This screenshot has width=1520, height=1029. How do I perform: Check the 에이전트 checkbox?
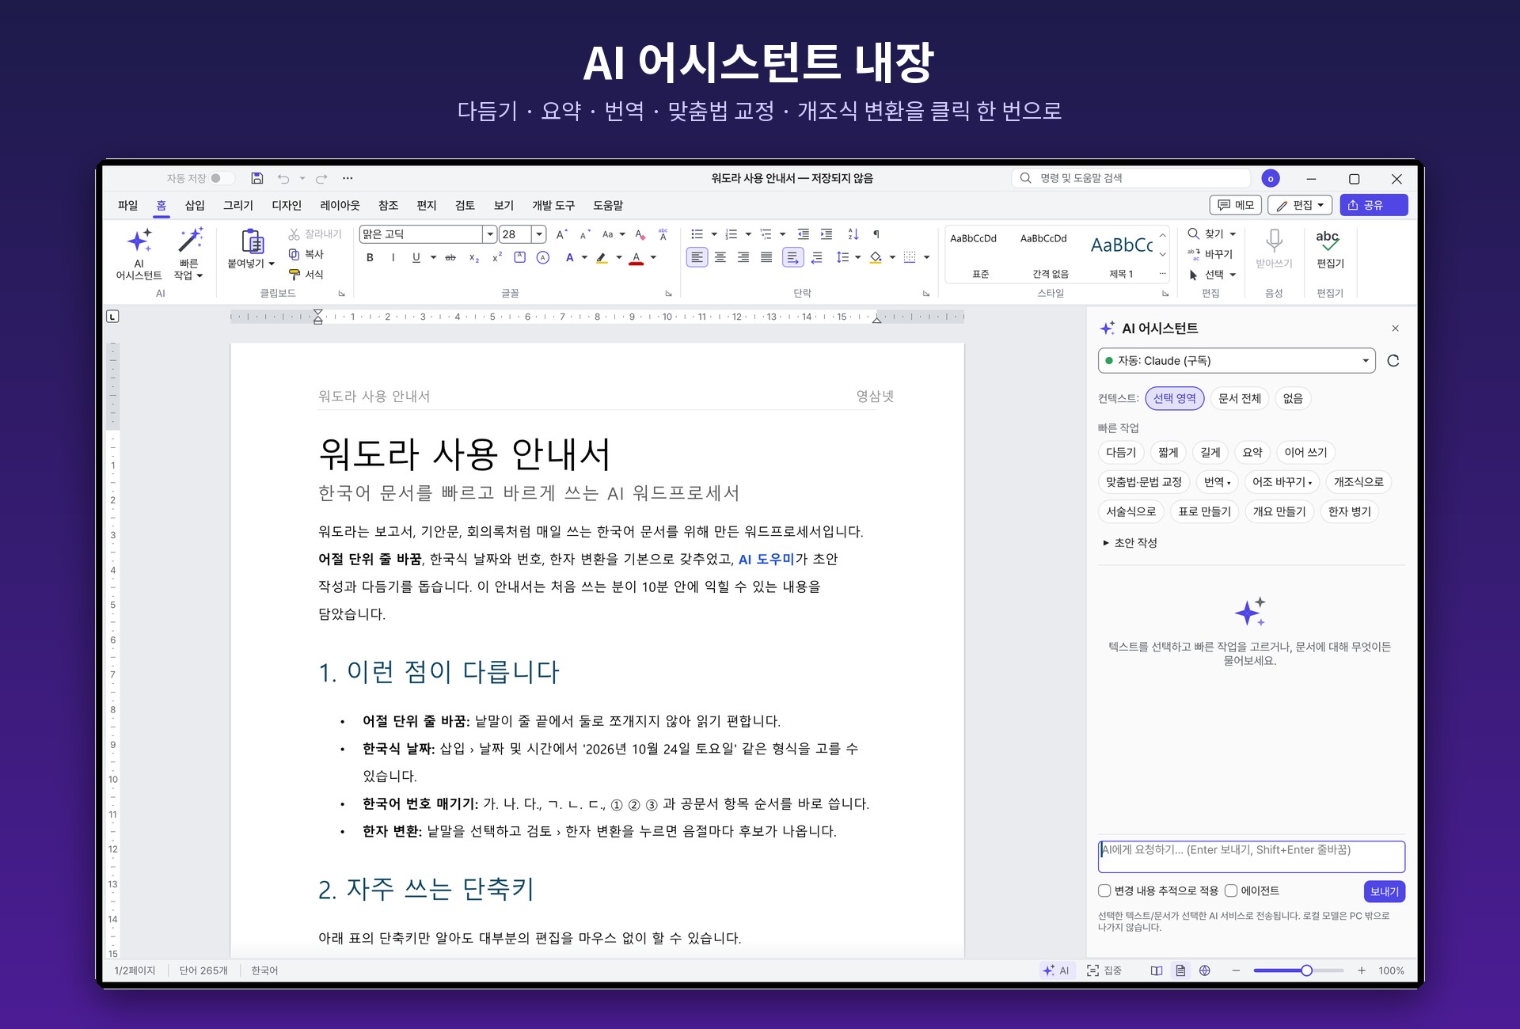coord(1231,890)
